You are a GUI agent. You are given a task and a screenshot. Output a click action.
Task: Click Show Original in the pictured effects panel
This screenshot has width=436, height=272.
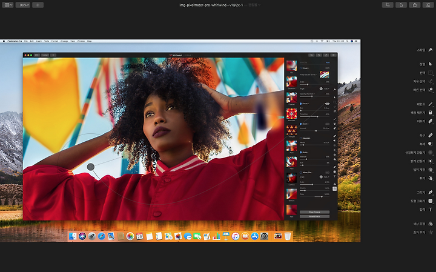314,212
